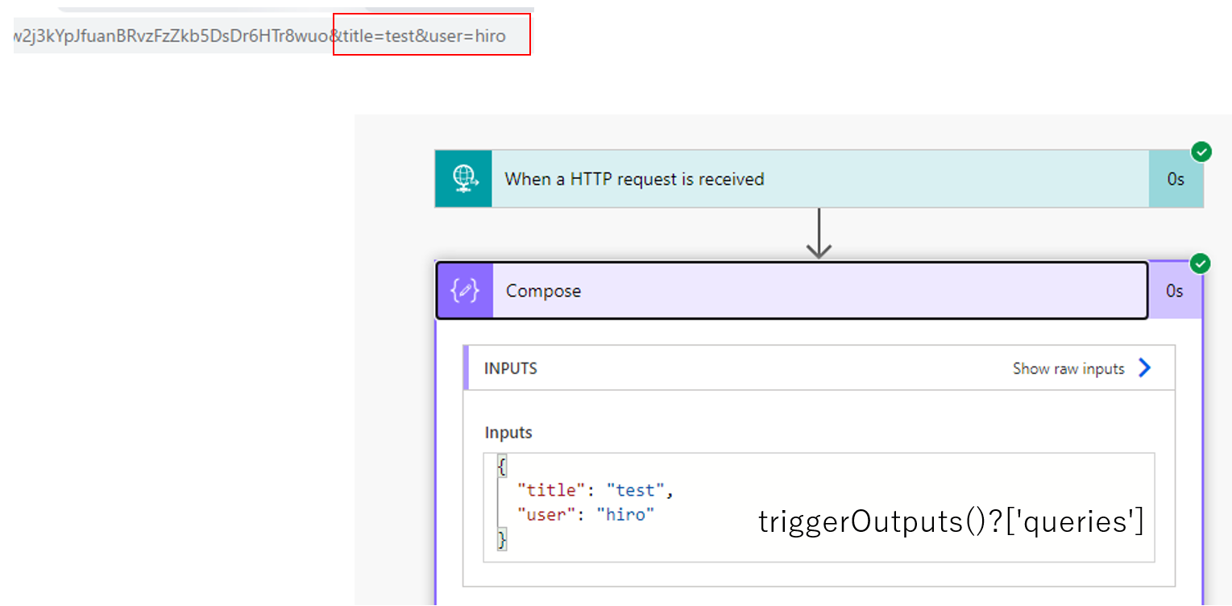The width and height of the screenshot is (1232, 606).
Task: Click the INPUTS section header
Action: 819,368
